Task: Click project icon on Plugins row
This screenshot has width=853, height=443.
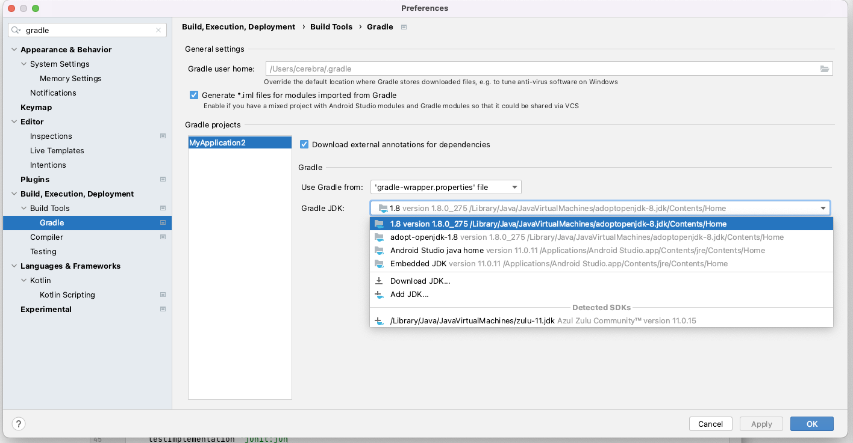Action: coord(163,180)
